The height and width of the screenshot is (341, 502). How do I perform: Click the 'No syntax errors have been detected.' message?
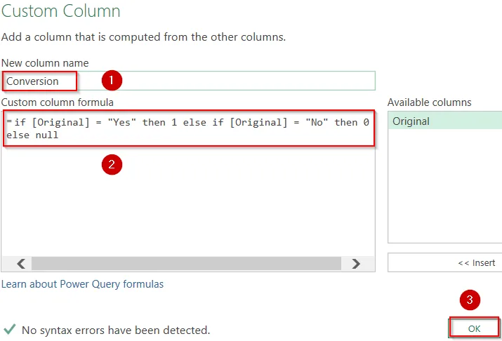click(116, 330)
